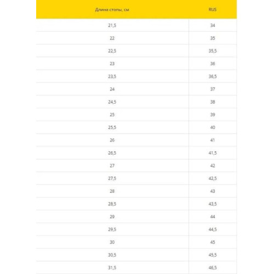Select the RUS size 37 cell
The width and height of the screenshot is (274, 274).
tap(213, 89)
